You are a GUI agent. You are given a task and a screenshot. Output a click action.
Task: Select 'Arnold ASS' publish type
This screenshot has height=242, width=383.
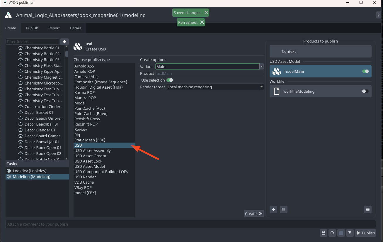(x=104, y=66)
